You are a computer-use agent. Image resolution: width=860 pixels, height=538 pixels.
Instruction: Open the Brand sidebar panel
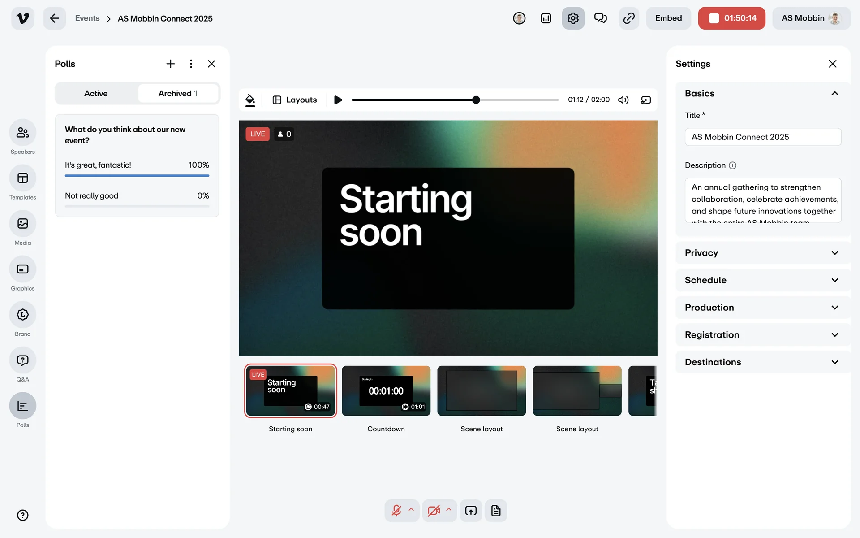click(x=22, y=315)
